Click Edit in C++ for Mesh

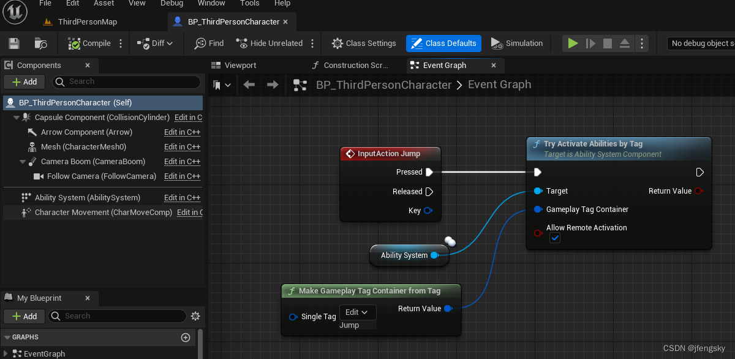(183, 146)
